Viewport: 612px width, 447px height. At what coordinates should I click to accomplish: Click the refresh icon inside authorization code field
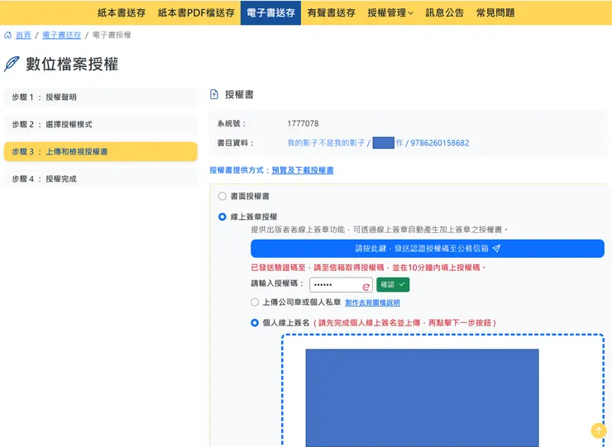(366, 287)
